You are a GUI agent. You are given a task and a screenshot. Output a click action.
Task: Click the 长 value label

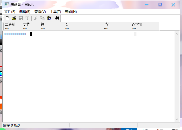tap(67, 24)
